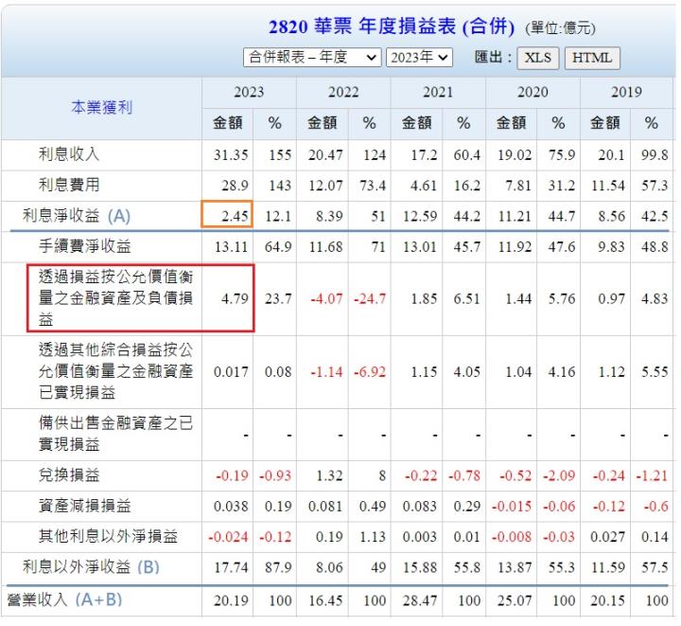Select the 2023 year column header
The image size is (681, 626).
[249, 92]
